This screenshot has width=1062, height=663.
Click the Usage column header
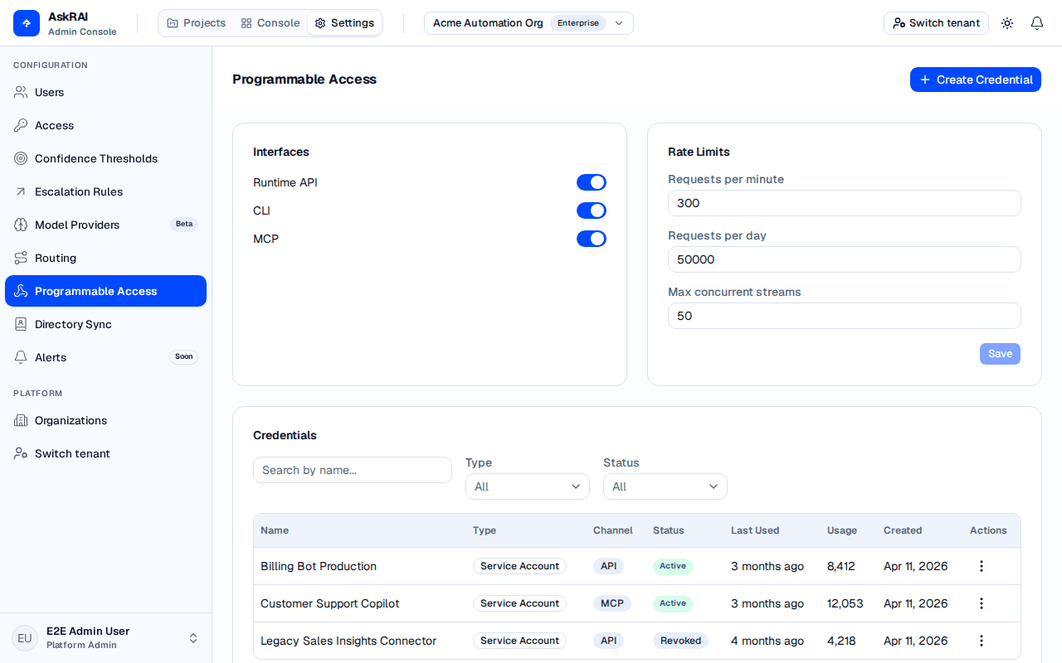pos(842,530)
